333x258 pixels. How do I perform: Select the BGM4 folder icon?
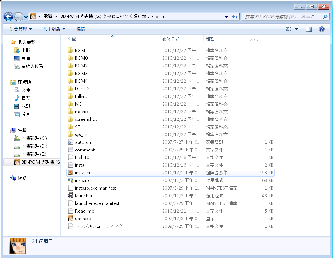click(x=70, y=81)
